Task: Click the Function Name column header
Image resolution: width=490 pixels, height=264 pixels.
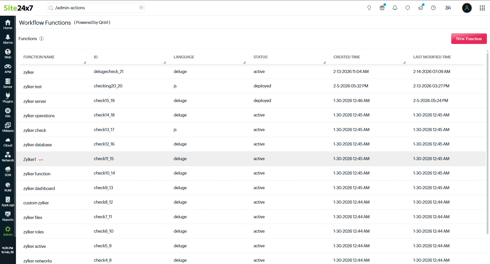Action: (x=39, y=57)
